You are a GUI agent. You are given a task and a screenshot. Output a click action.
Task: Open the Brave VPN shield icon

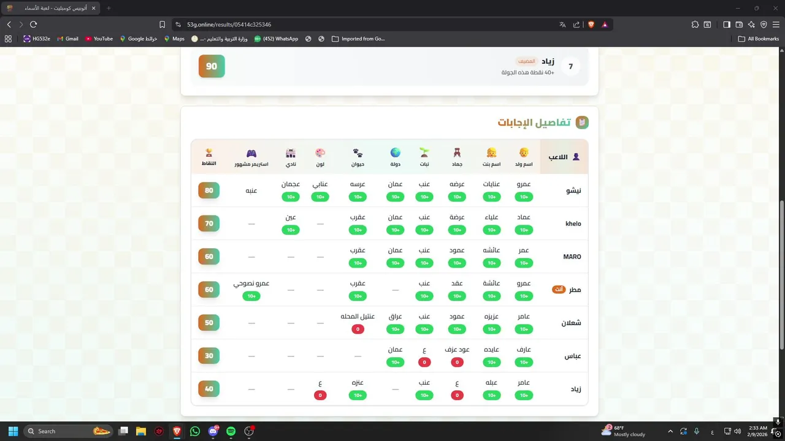pos(764,24)
